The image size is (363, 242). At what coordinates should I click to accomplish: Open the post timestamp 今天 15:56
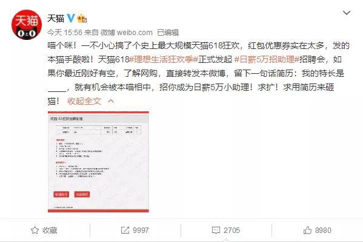(65, 33)
